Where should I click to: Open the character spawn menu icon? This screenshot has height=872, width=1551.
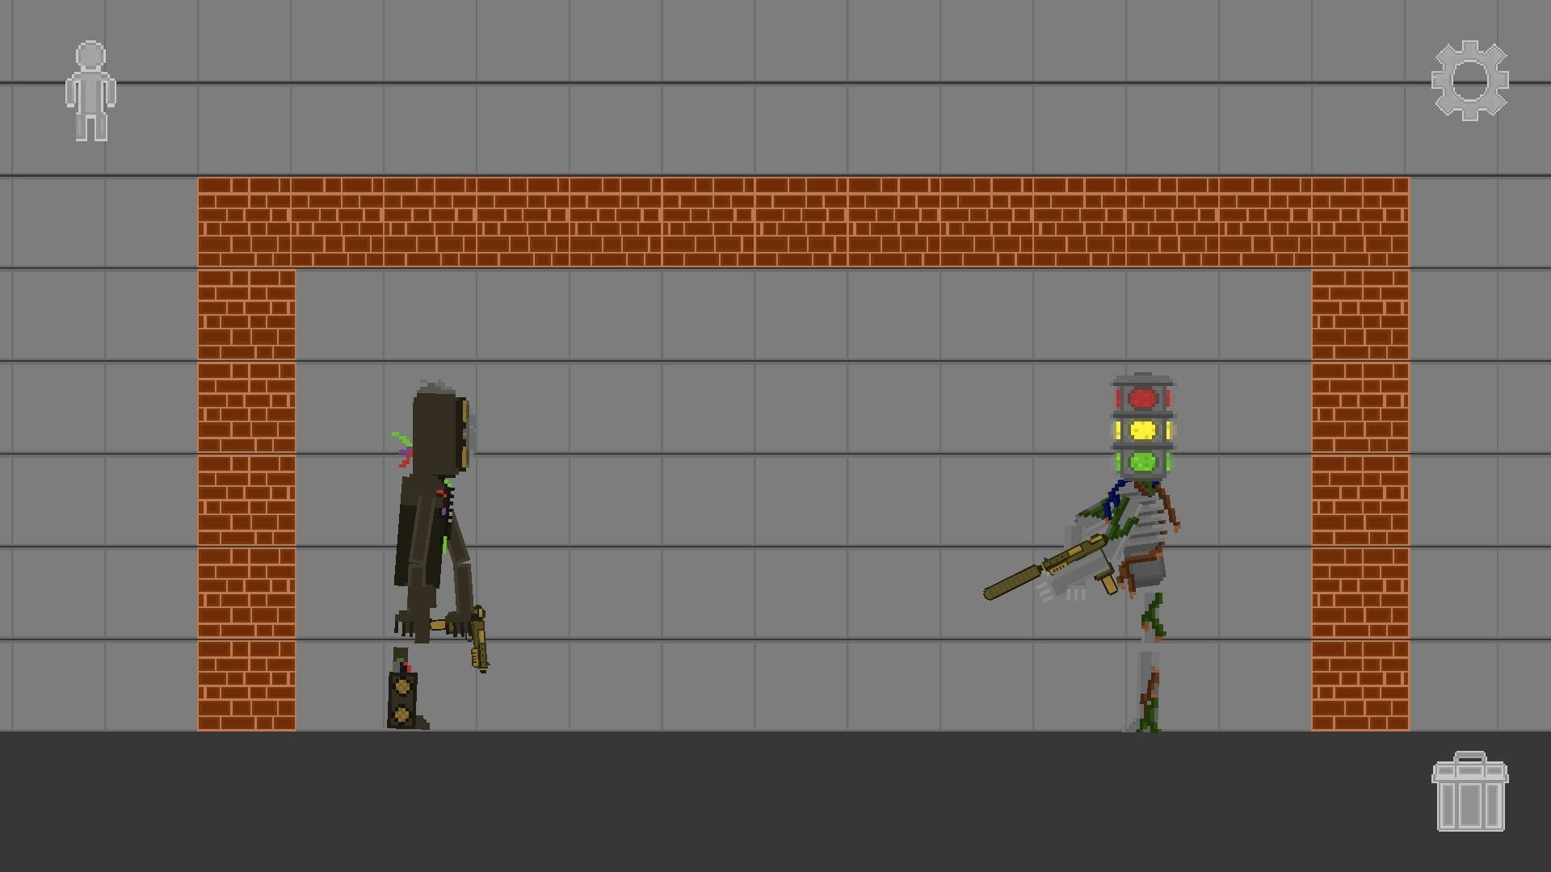[x=90, y=90]
